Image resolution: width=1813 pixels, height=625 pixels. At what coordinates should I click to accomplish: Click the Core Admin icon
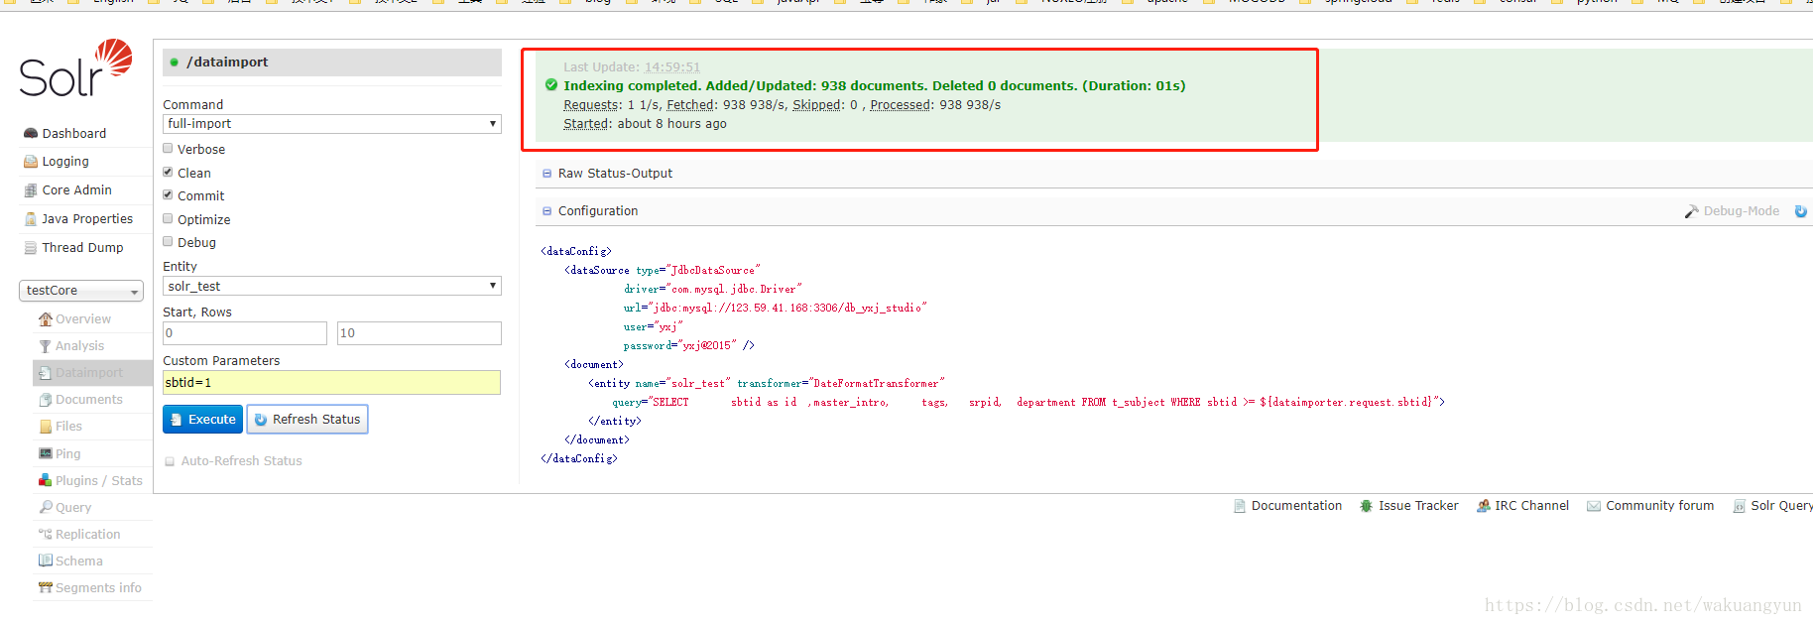[31, 190]
